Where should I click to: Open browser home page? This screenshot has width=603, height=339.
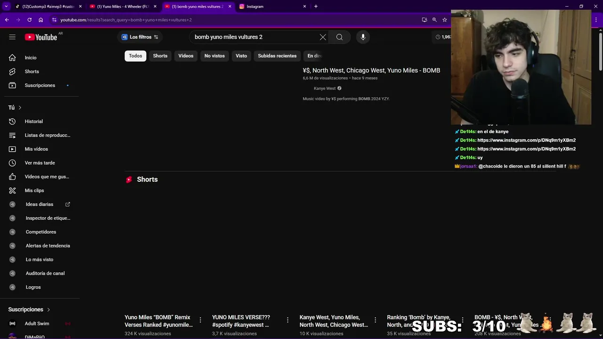pos(41,20)
